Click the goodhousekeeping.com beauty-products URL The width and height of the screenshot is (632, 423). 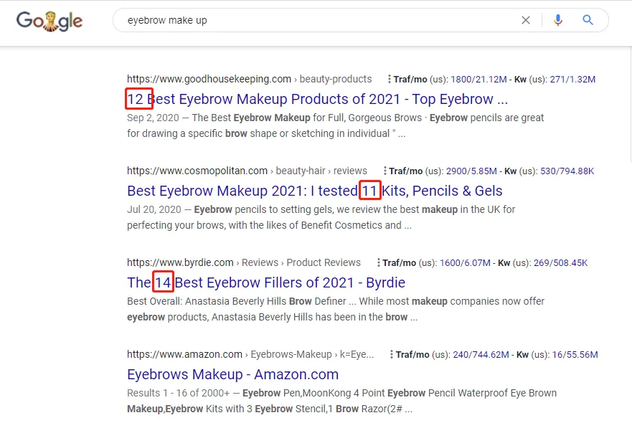(249, 79)
